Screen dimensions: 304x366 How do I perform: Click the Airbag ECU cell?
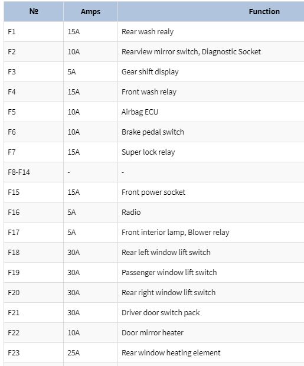(211, 112)
